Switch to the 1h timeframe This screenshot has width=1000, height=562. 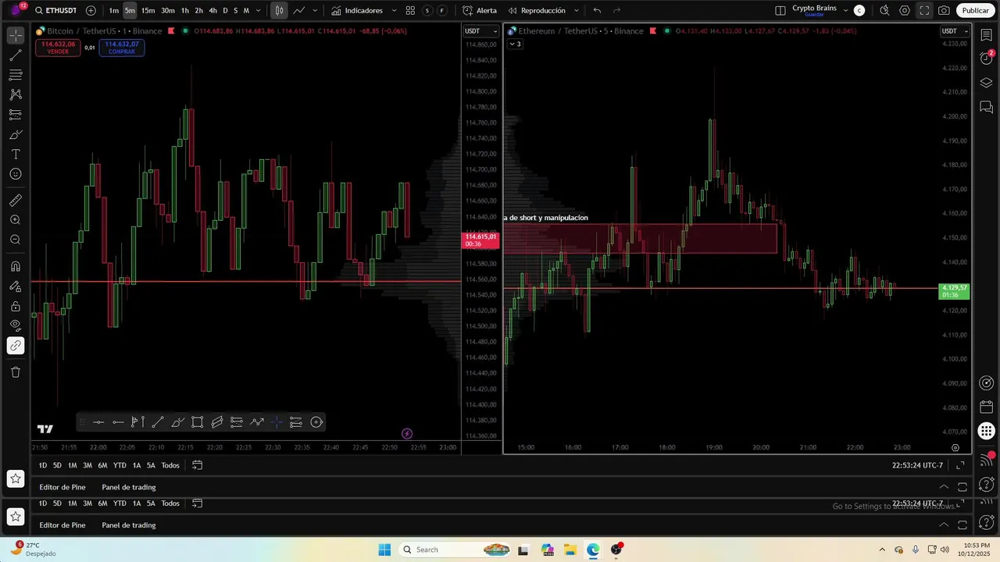tap(185, 11)
